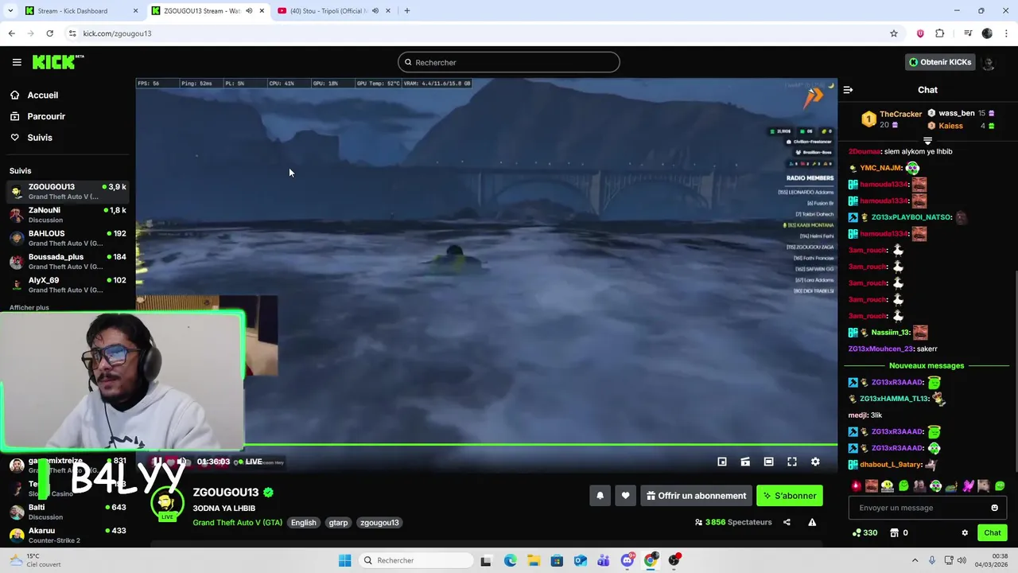
Task: Click TheCracker top gifter name
Action: tap(900, 114)
